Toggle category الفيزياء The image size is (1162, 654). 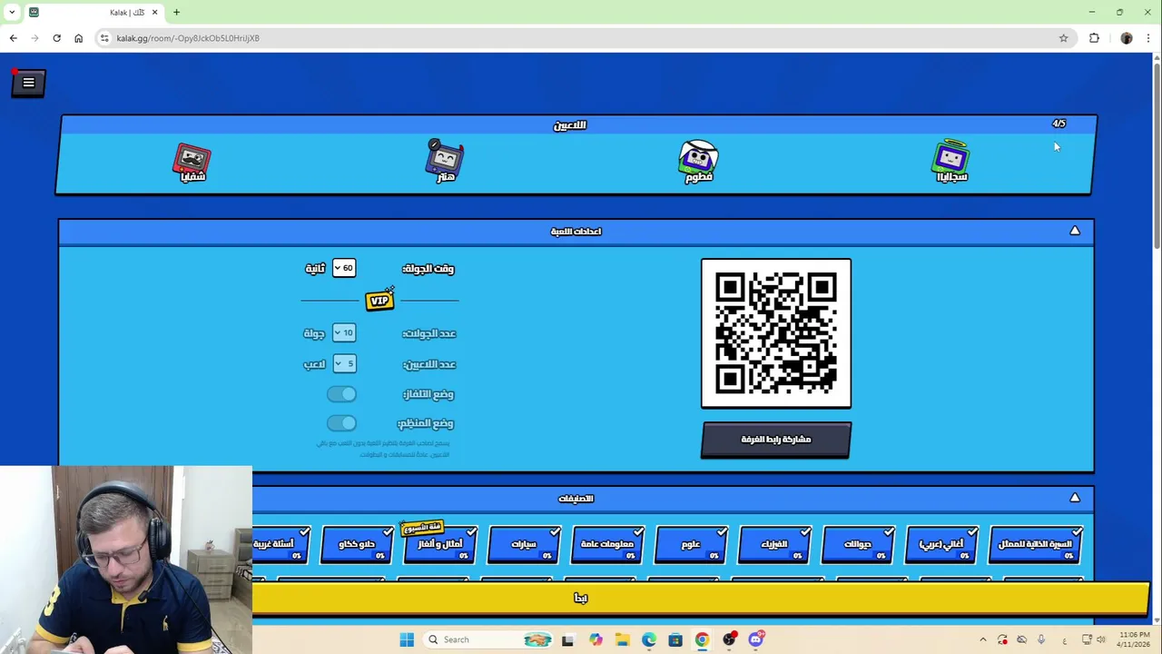coord(774,544)
